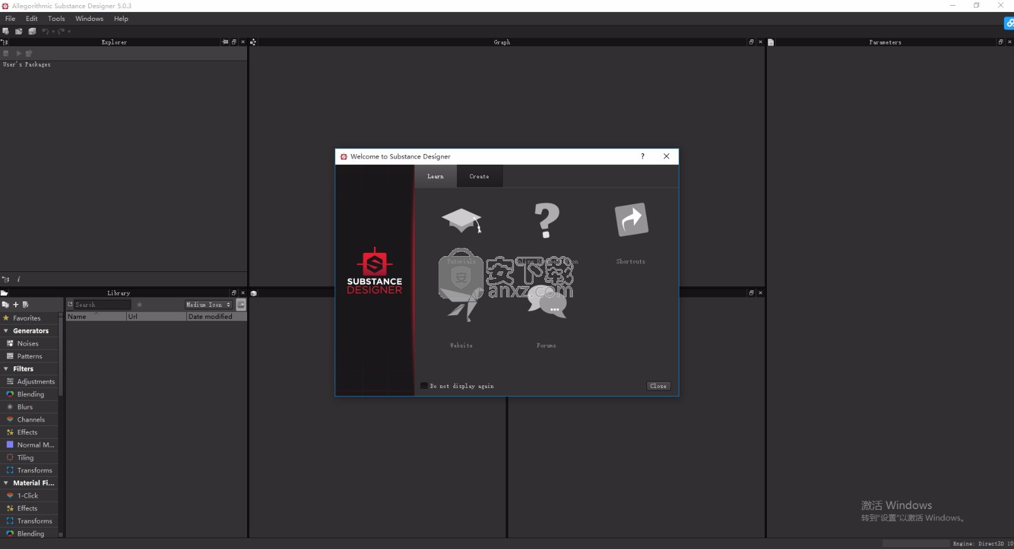Select Patterns in Library tree
Screen dimensions: 1014x549
[29, 356]
